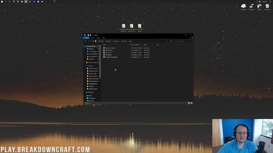
Task: Switch to the View ribbon tab
Action: [x=104, y=38]
